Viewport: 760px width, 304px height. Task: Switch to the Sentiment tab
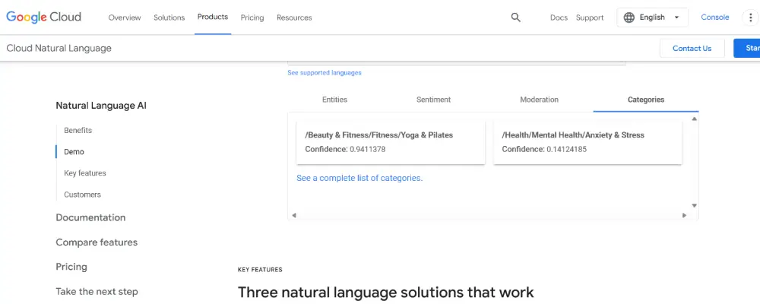pos(433,100)
